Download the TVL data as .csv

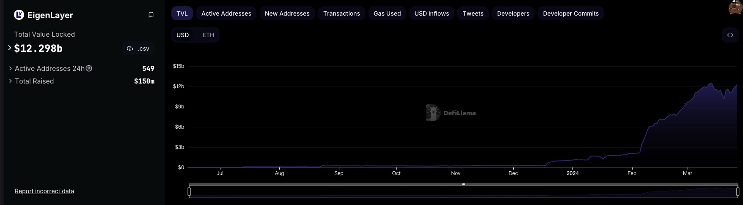click(x=138, y=49)
